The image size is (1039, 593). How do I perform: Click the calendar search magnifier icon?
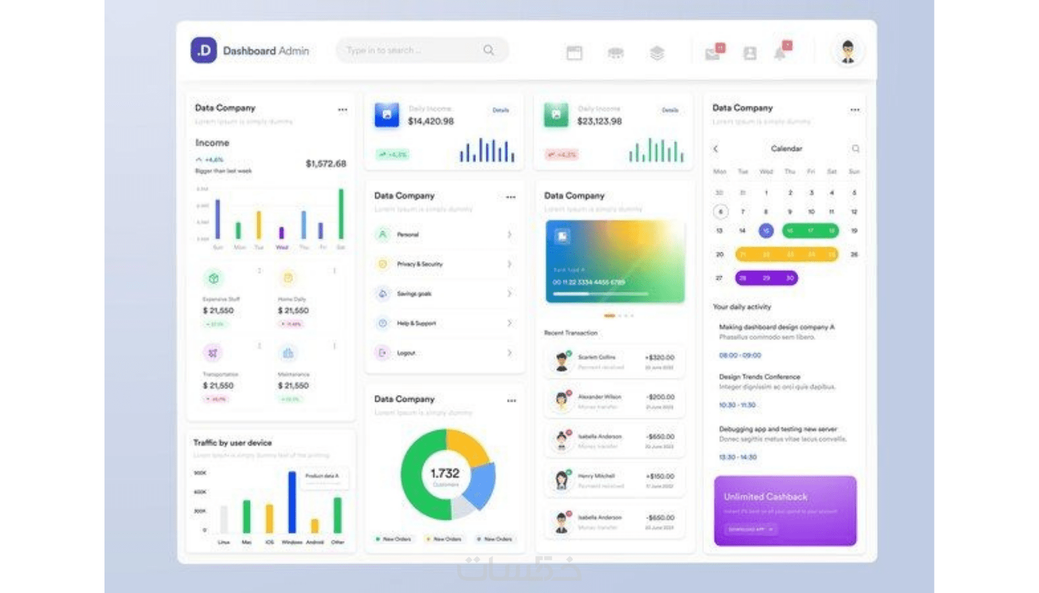[x=855, y=149]
